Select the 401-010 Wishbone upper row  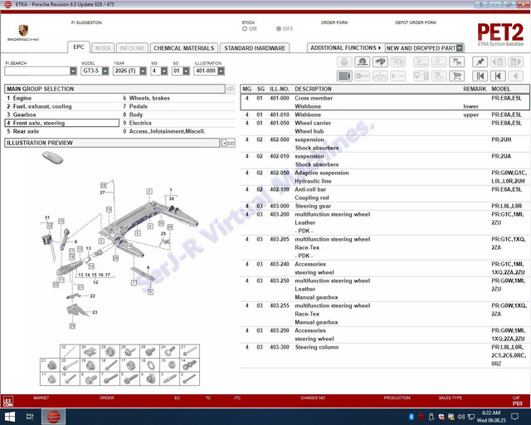coord(385,115)
